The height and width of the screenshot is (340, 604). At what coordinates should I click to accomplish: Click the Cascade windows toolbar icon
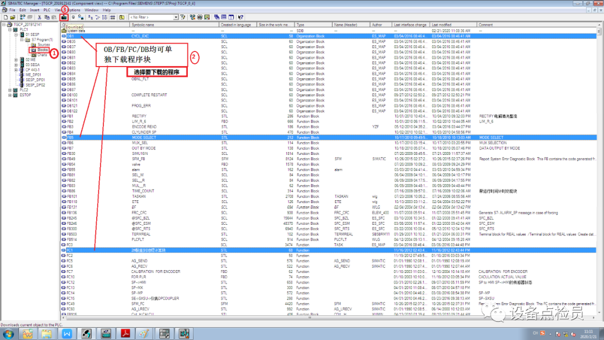[216, 17]
